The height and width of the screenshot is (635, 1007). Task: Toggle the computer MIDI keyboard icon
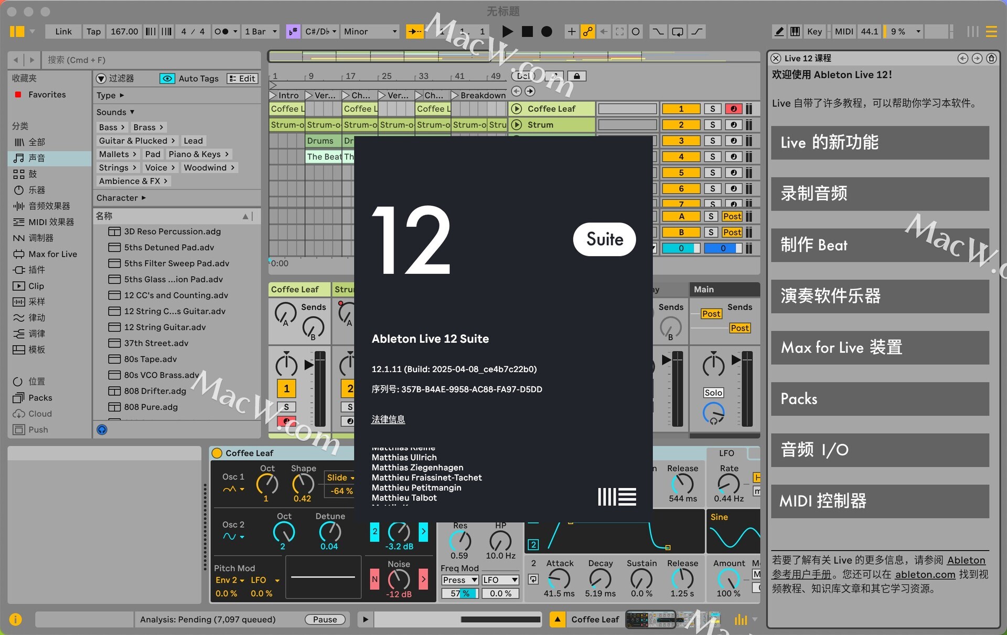[x=795, y=31]
